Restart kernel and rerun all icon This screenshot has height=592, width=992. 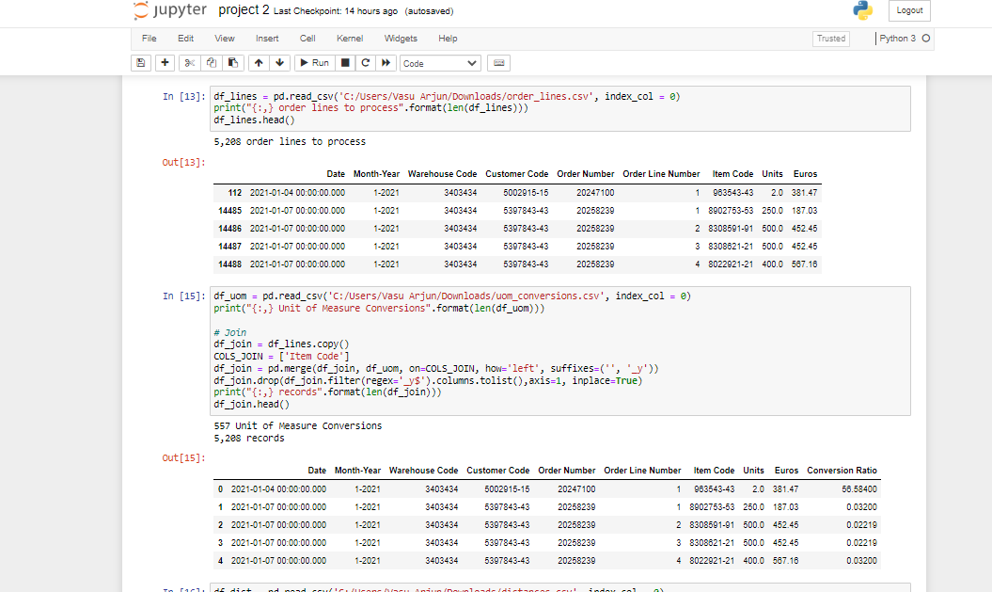[386, 63]
